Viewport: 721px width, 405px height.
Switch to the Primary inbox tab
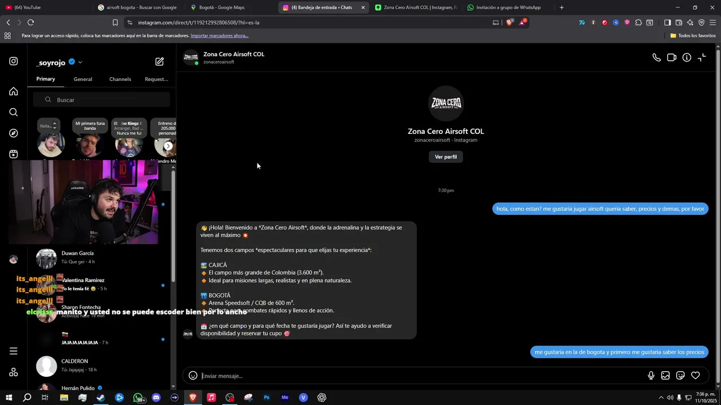(x=46, y=79)
